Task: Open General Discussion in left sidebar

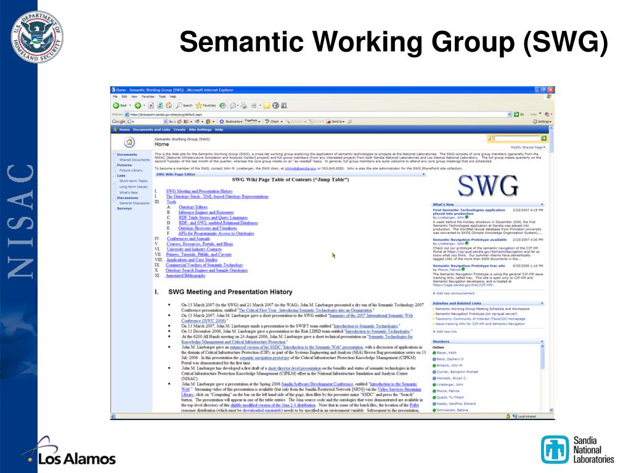Action: (134, 203)
